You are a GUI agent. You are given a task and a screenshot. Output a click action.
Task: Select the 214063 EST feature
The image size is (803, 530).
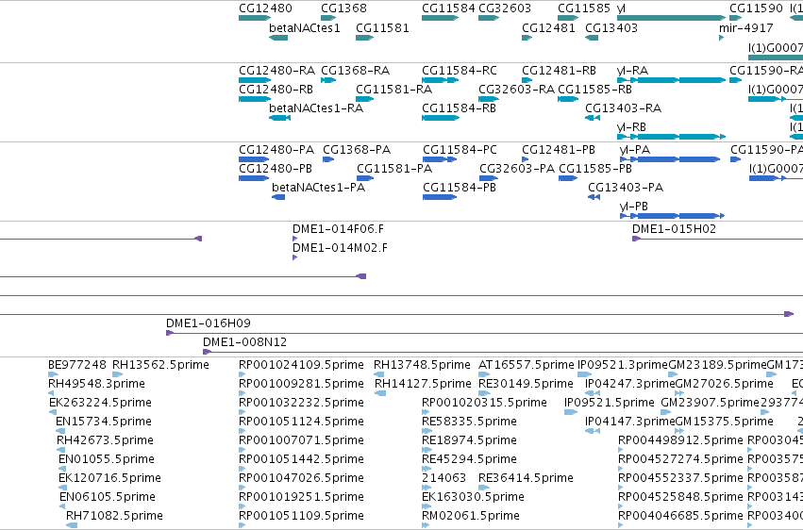click(x=427, y=488)
